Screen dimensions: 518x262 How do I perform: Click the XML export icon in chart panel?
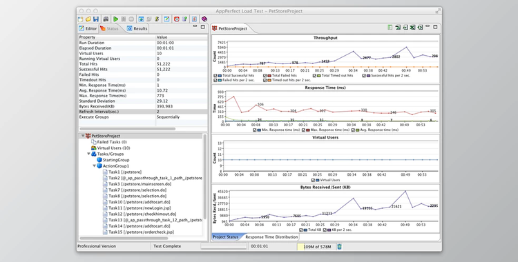pos(420,28)
